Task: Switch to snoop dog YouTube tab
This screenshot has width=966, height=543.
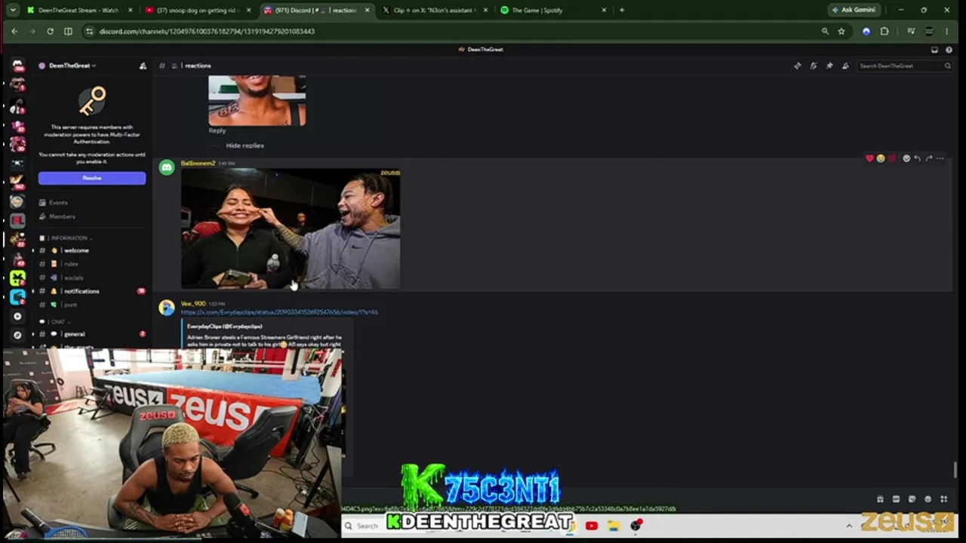Action: pyautogui.click(x=198, y=10)
